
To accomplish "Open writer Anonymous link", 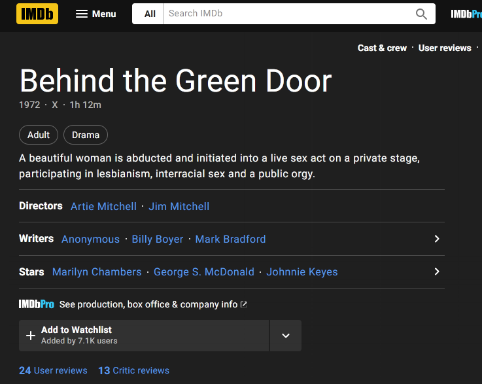I will 90,239.
